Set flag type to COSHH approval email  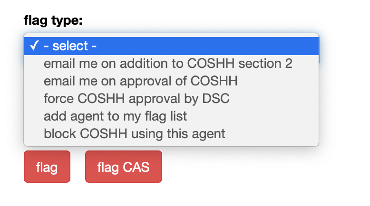pyautogui.click(x=140, y=81)
